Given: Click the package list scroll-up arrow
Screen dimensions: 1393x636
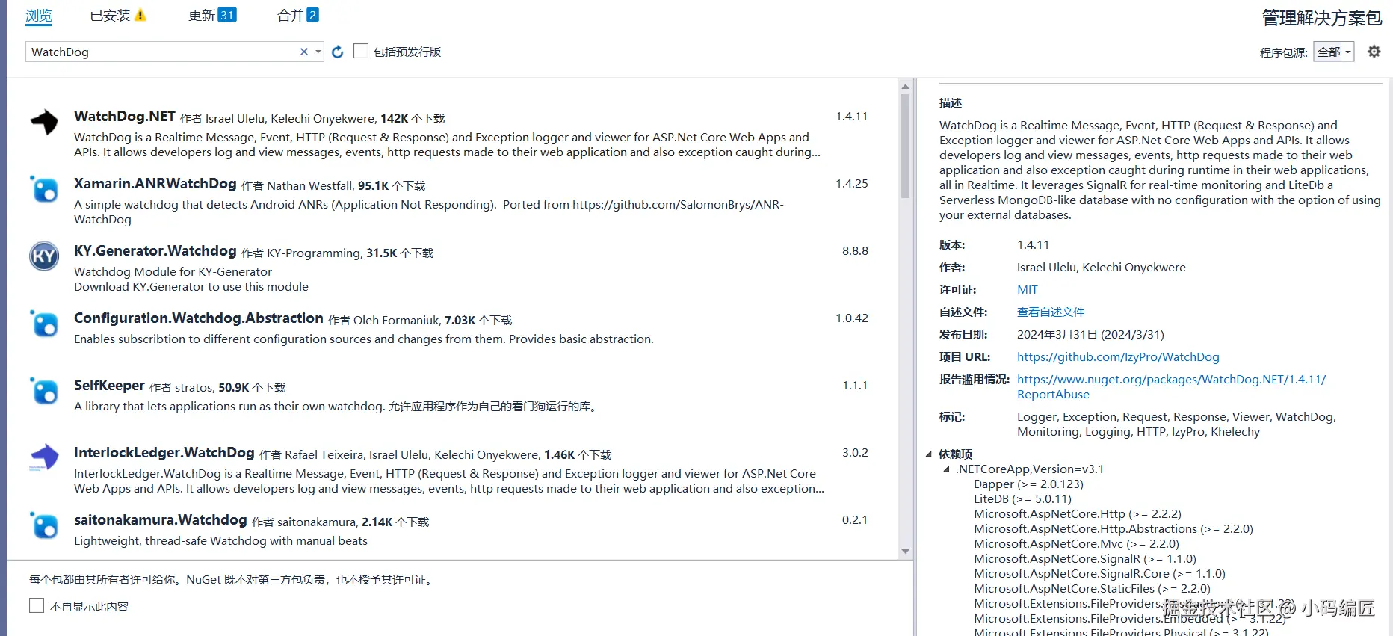Looking at the screenshot, I should click(905, 87).
